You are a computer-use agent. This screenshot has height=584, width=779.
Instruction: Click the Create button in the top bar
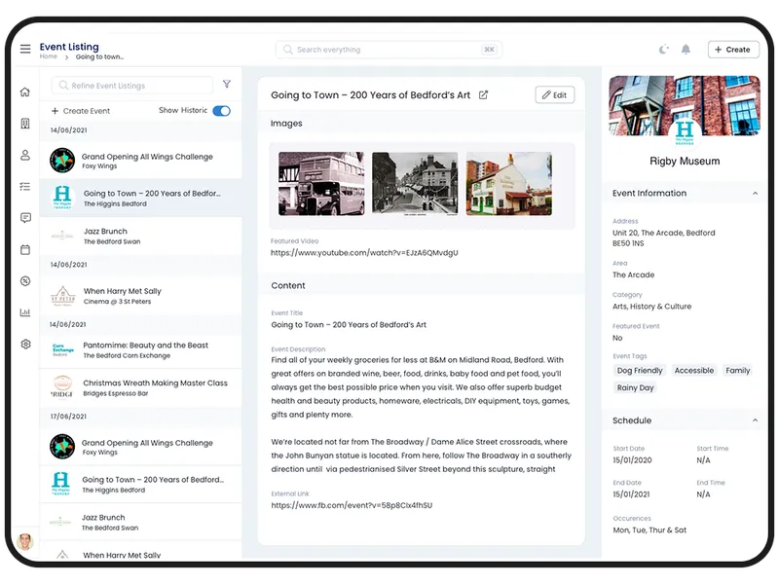(733, 50)
